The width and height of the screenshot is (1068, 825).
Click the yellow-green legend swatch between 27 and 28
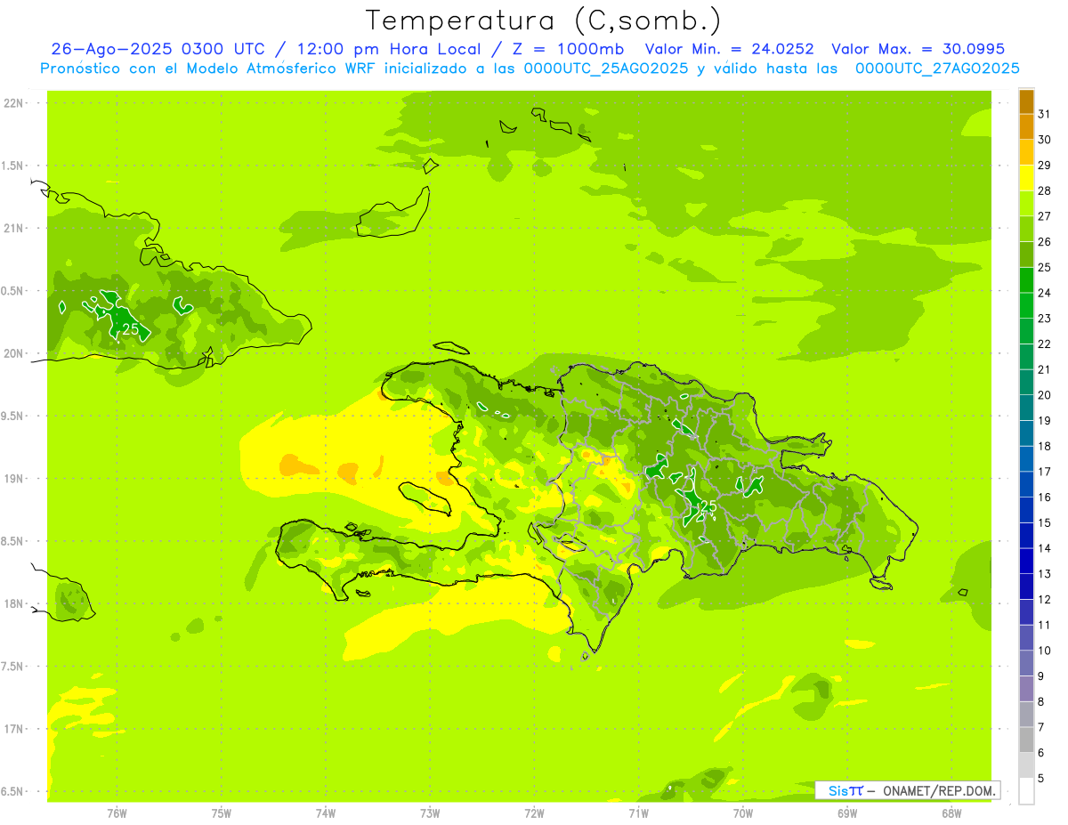click(1026, 203)
